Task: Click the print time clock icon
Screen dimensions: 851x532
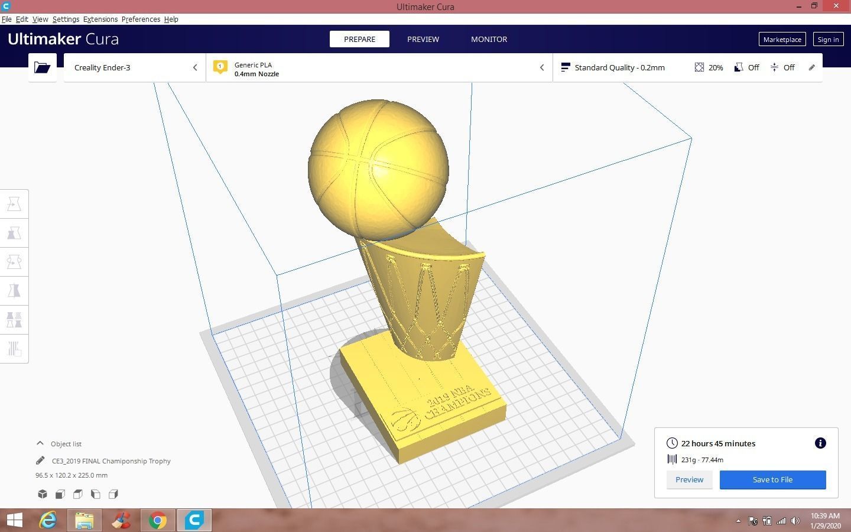Action: (672, 443)
